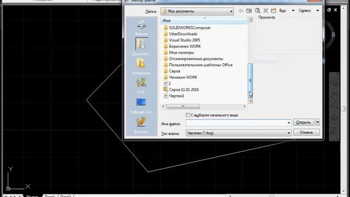Click the Отмена button
The width and height of the screenshot is (350, 197).
pos(306,132)
